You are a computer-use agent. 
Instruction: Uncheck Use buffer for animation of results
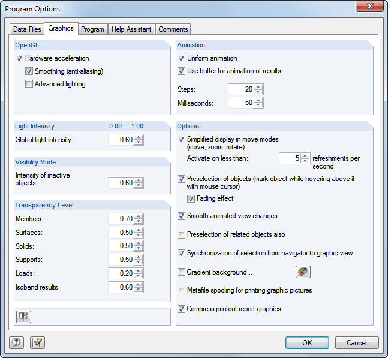click(x=181, y=71)
